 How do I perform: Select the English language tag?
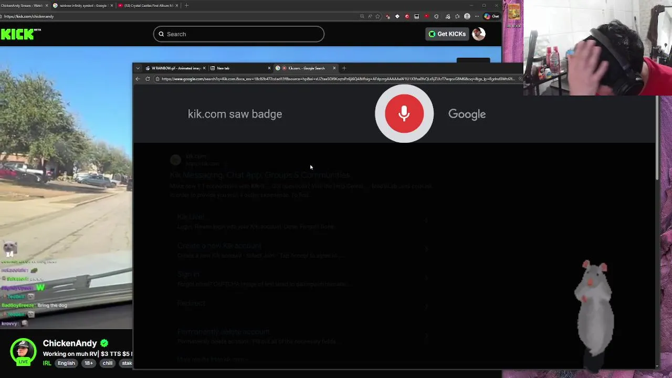(66, 363)
